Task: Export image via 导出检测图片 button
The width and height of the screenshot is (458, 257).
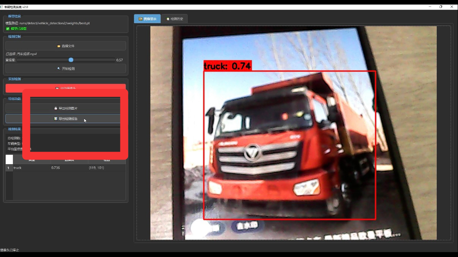Action: 65,108
